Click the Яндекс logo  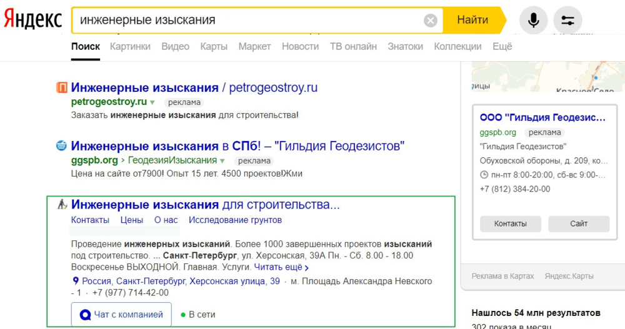tap(32, 19)
